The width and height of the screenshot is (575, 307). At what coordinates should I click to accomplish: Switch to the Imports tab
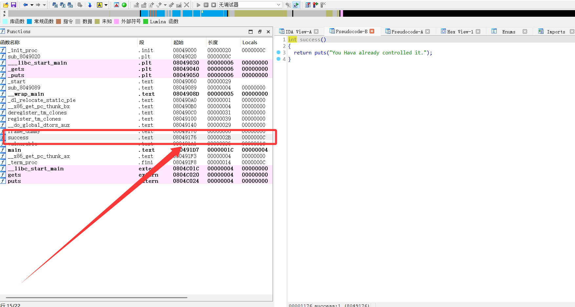(x=556, y=32)
